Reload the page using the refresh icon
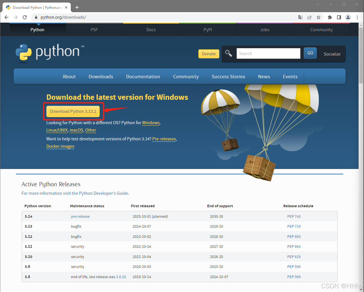The width and height of the screenshot is (364, 292). point(25,17)
